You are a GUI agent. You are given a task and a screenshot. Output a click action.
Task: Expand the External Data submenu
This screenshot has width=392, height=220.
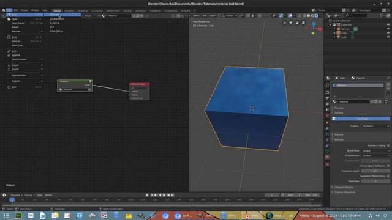(24, 75)
